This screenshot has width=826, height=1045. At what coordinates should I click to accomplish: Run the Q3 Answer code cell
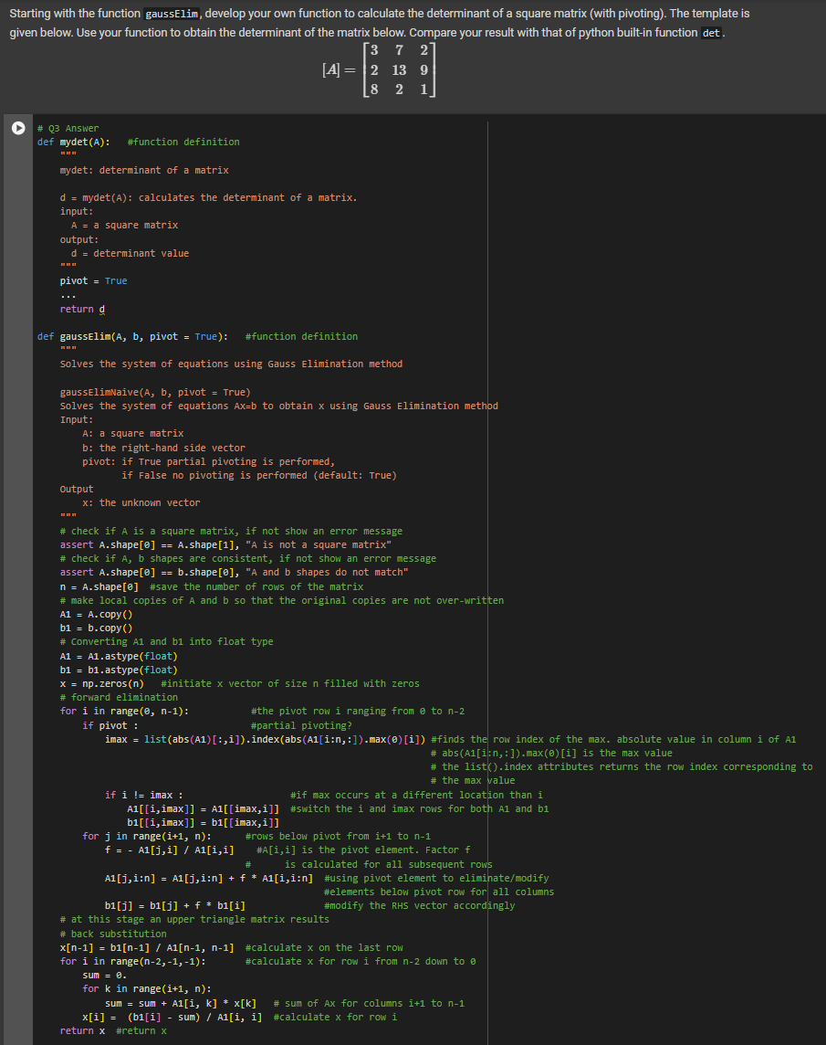[18, 128]
